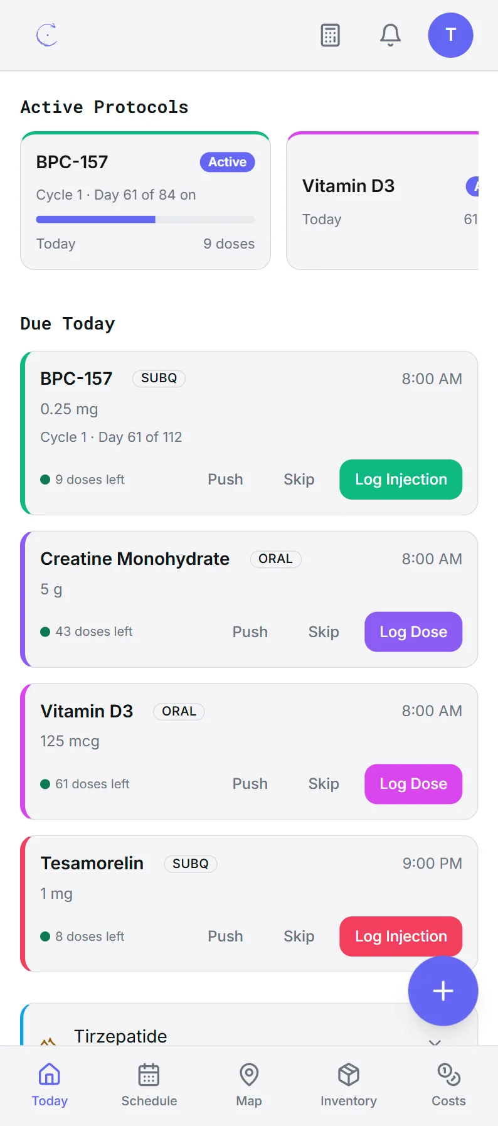Log Dose for Vitamin D3
Screen dimensions: 498x1126
pyautogui.click(x=413, y=784)
